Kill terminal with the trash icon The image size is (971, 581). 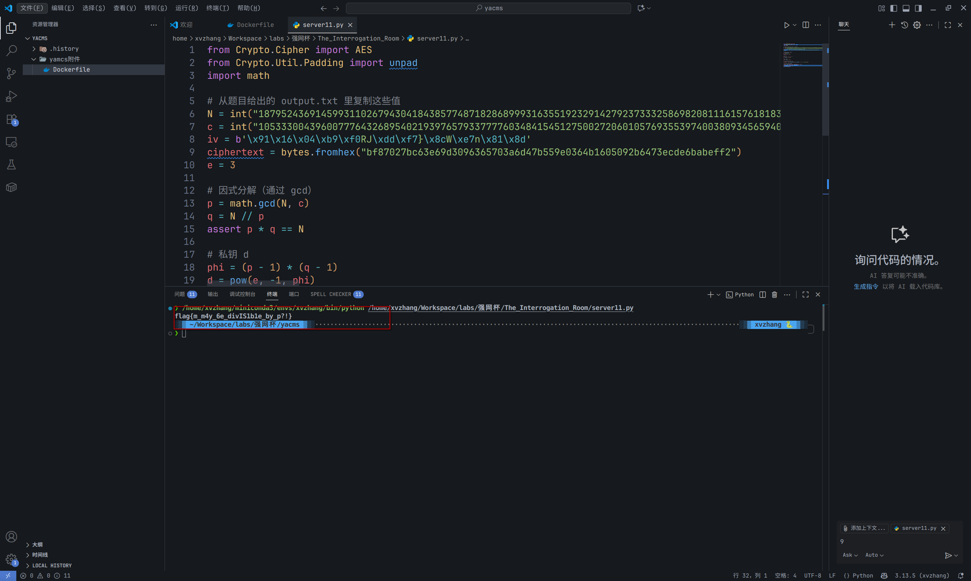click(x=775, y=294)
